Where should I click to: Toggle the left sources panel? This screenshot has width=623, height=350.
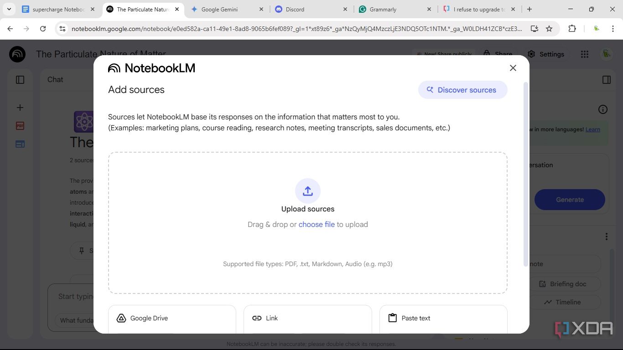point(20,80)
